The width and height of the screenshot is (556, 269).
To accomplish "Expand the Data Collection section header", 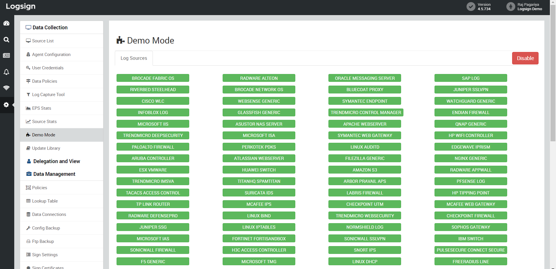I will [62, 28].
